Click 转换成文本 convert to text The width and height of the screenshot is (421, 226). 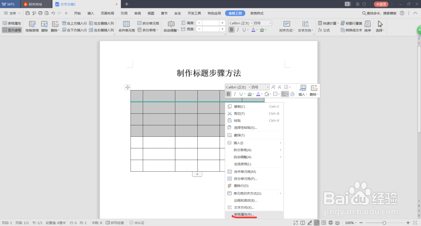point(352,30)
